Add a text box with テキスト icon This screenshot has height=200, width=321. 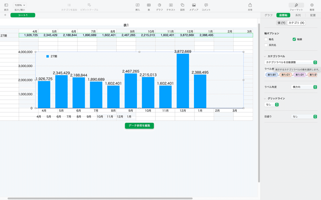171,5
